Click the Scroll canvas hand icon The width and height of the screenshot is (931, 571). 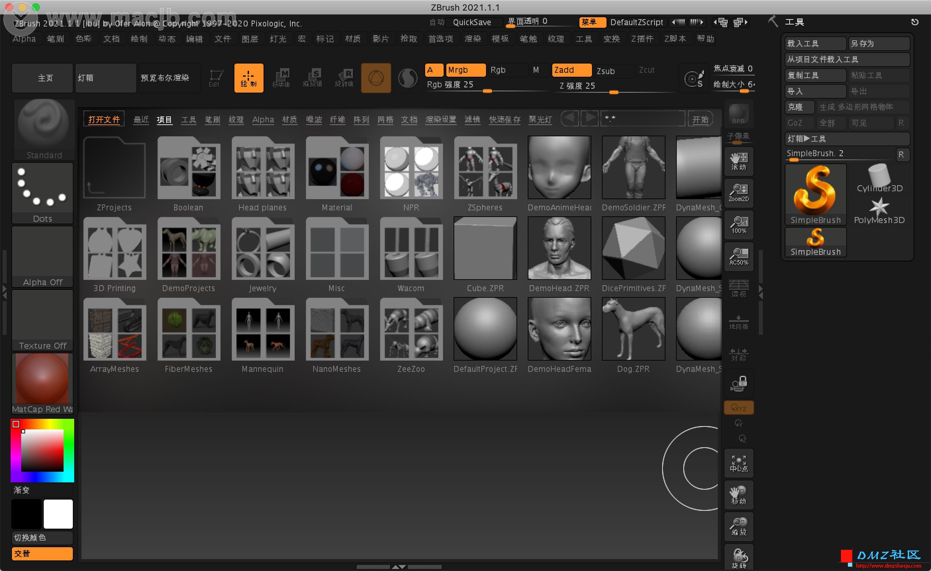(739, 162)
